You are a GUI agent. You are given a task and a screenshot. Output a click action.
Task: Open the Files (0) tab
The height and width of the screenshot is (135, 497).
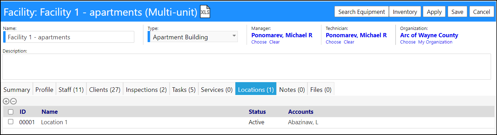pos(321,89)
